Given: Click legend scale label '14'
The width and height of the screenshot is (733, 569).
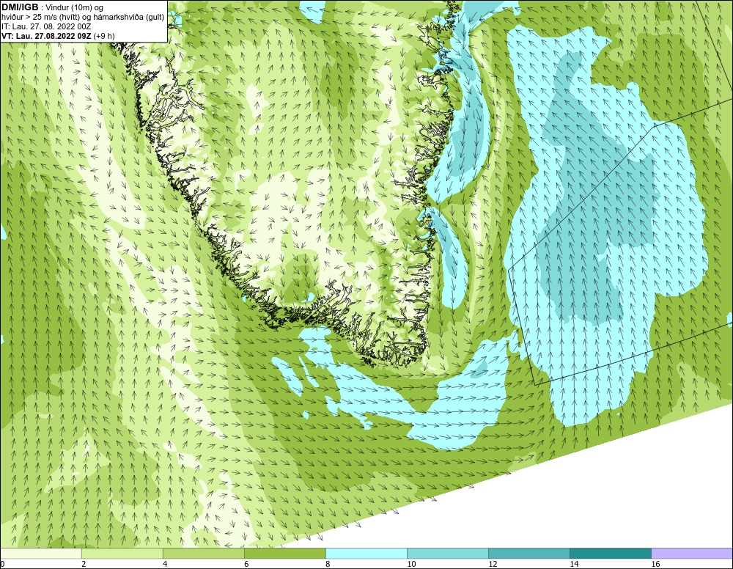Looking at the screenshot, I should [x=574, y=565].
